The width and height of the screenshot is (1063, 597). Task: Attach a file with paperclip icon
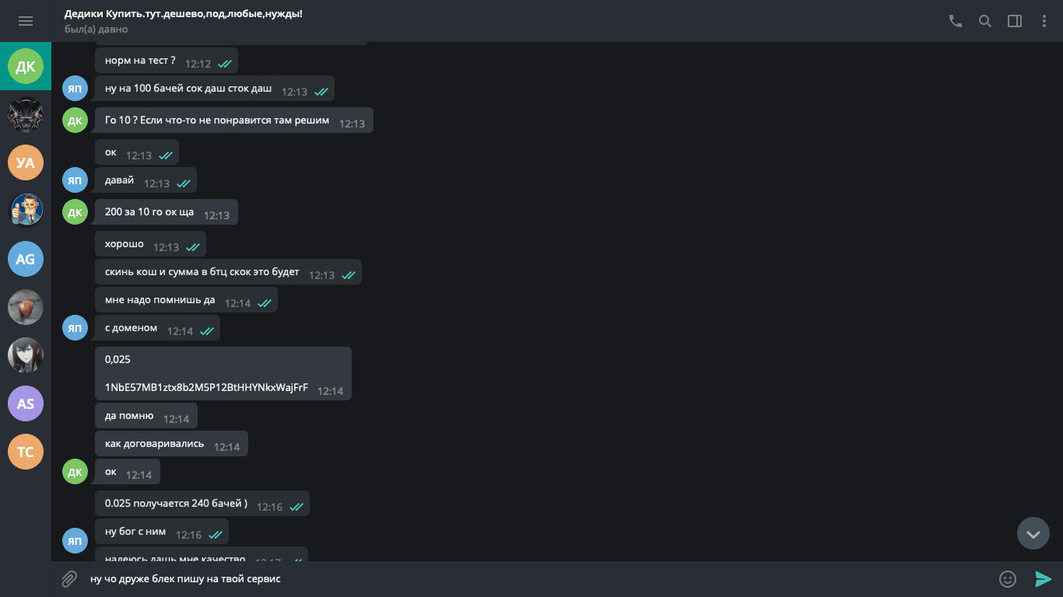[69, 579]
